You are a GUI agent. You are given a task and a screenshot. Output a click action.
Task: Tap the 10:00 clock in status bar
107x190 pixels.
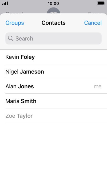(x=53, y=3)
